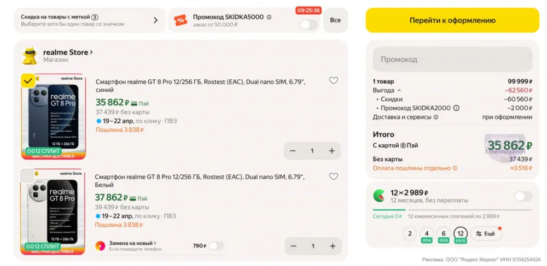The width and height of the screenshot is (547, 266).
Task: Enable the SKIDKA5000 promo code toggle
Action: [x=308, y=25]
